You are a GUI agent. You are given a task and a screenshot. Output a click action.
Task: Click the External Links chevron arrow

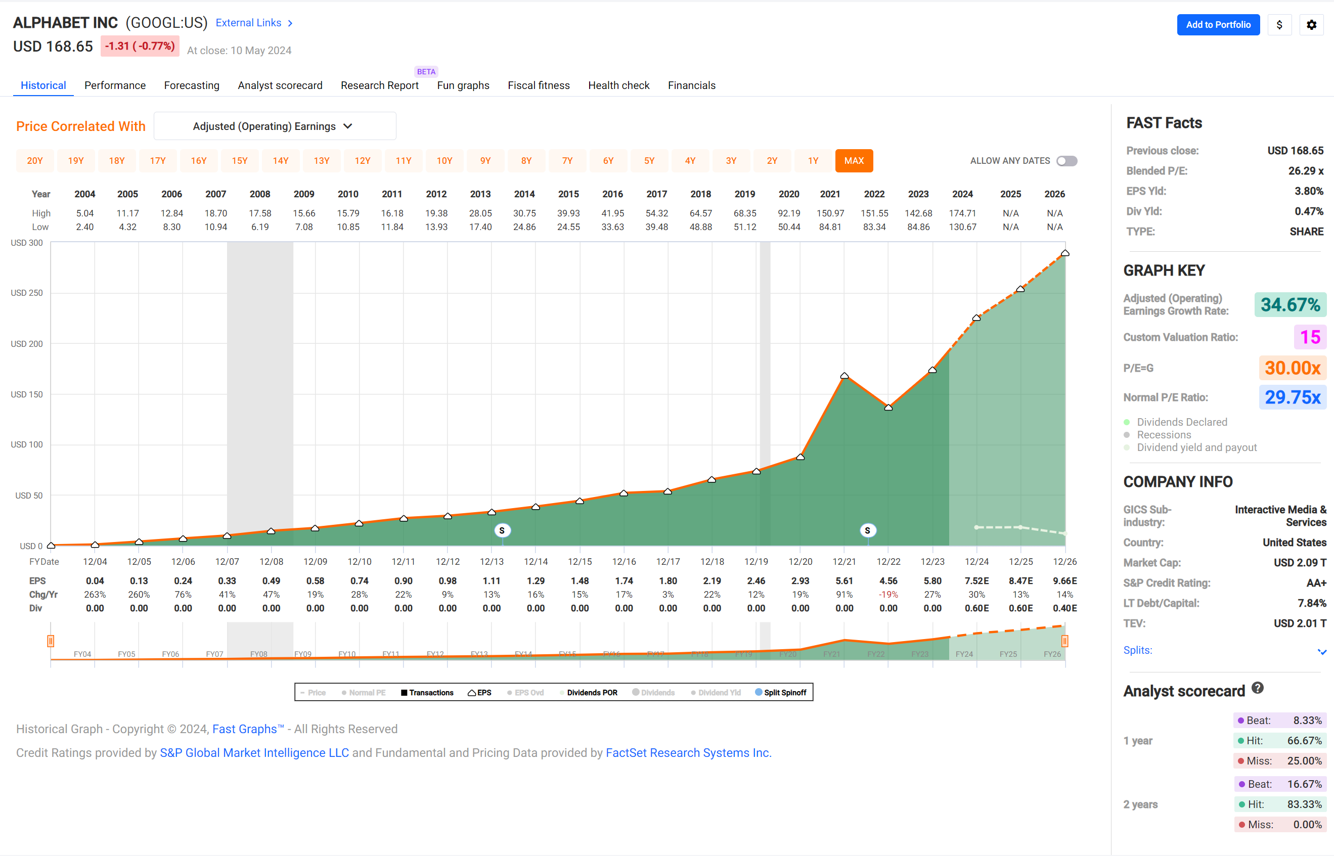(290, 23)
